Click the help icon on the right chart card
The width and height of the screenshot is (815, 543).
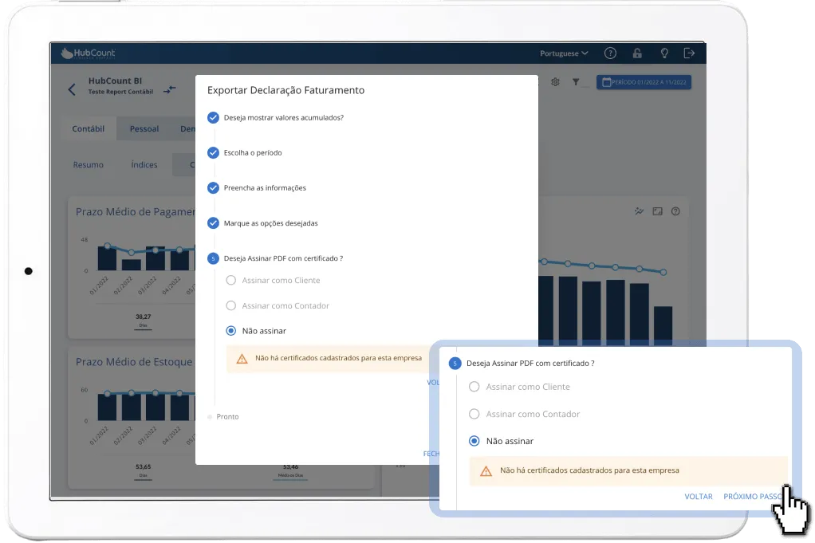click(x=675, y=211)
